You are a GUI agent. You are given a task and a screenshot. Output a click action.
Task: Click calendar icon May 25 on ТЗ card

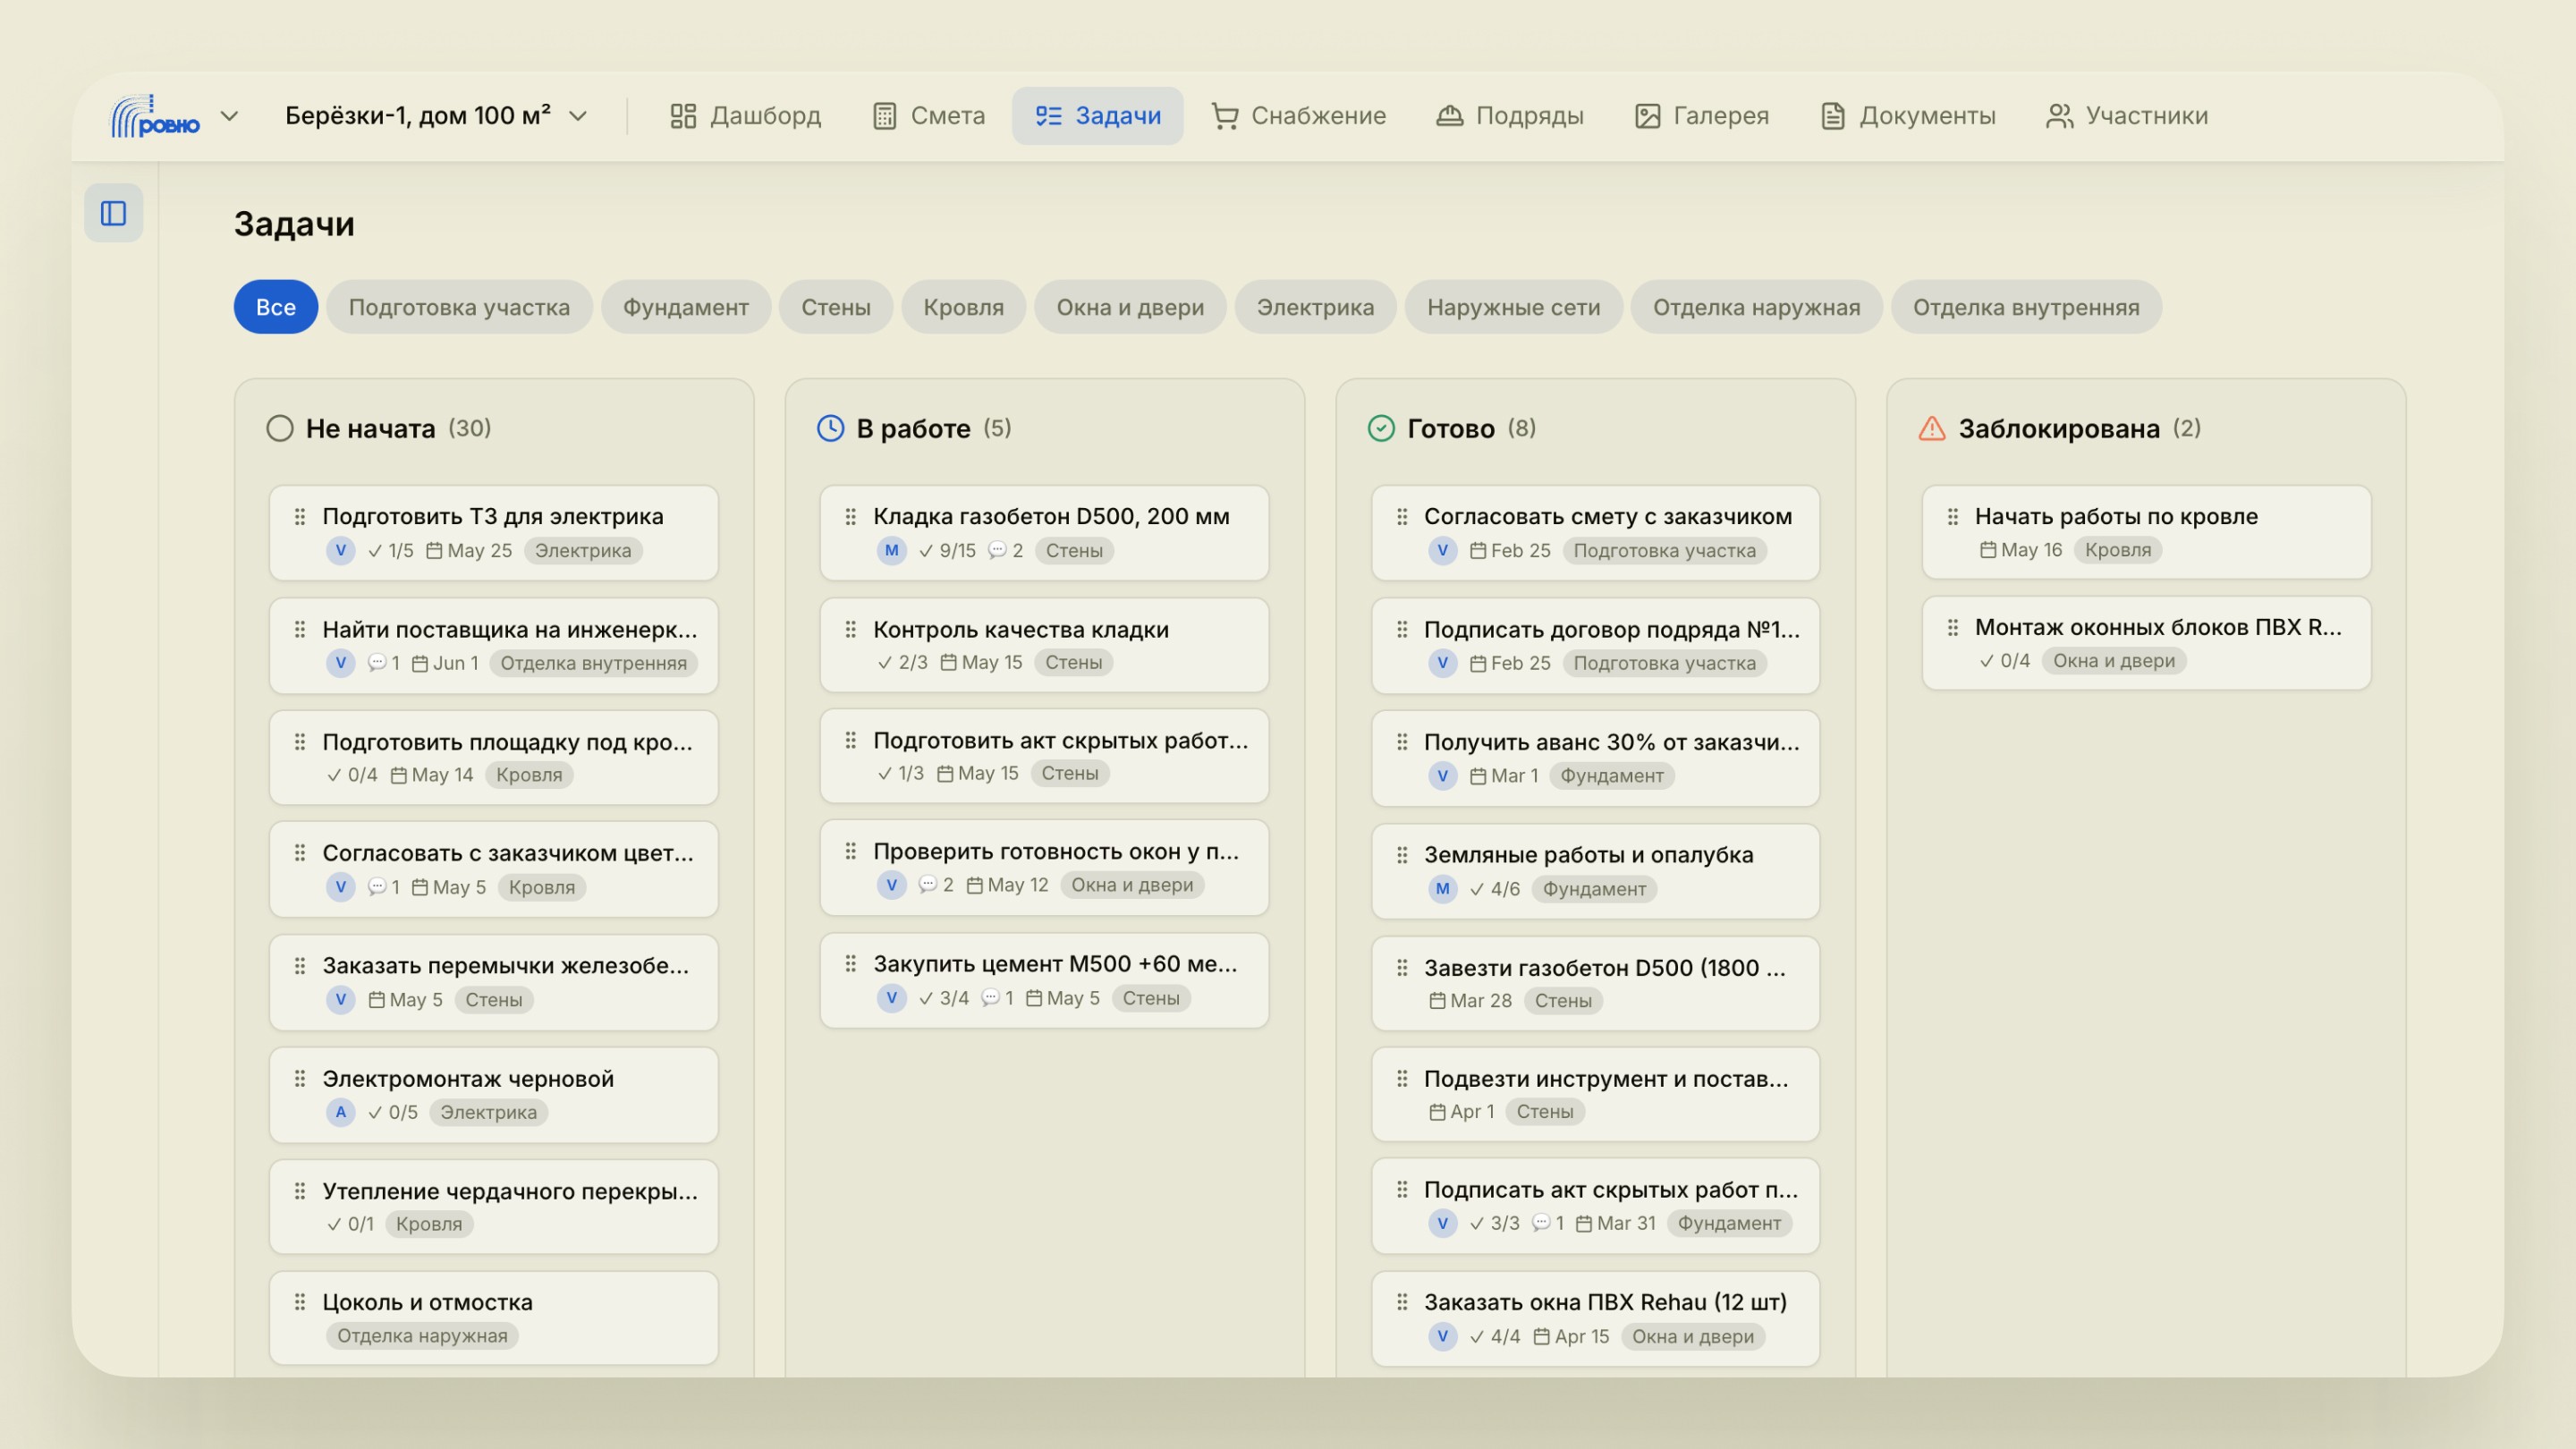[434, 550]
